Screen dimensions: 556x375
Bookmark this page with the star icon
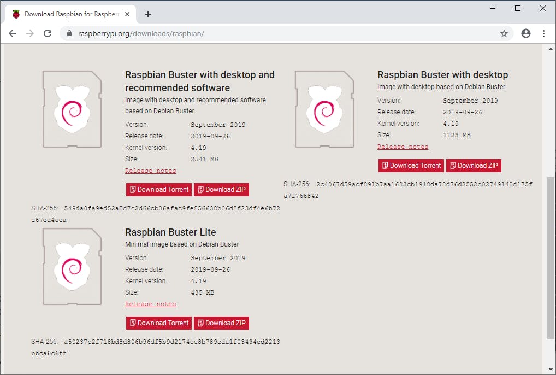504,33
